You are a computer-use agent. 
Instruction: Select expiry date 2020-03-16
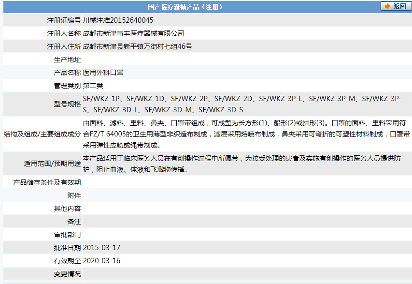(x=101, y=261)
